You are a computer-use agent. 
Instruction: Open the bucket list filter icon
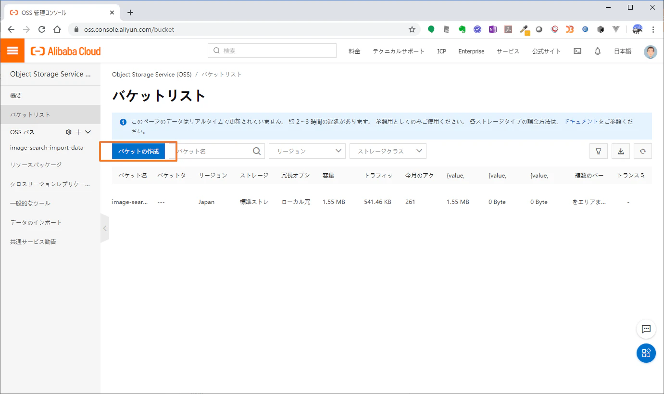click(x=599, y=151)
